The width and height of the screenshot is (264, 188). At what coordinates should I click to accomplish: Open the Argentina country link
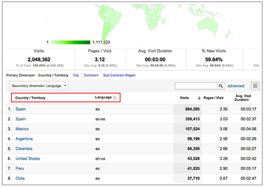click(24, 139)
